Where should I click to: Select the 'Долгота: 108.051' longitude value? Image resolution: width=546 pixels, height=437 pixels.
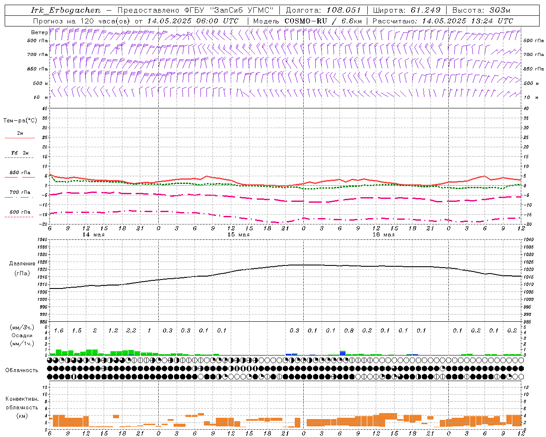(323, 10)
